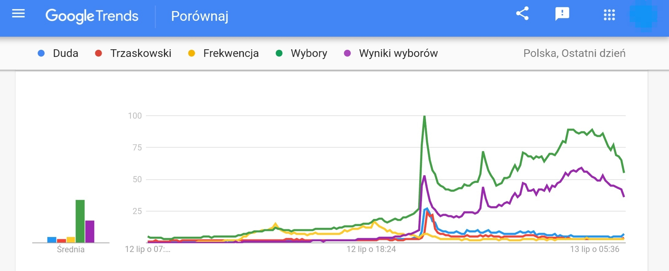Click the blue Duda legend dot
Image resolution: width=669 pixels, height=271 pixels.
tap(41, 54)
